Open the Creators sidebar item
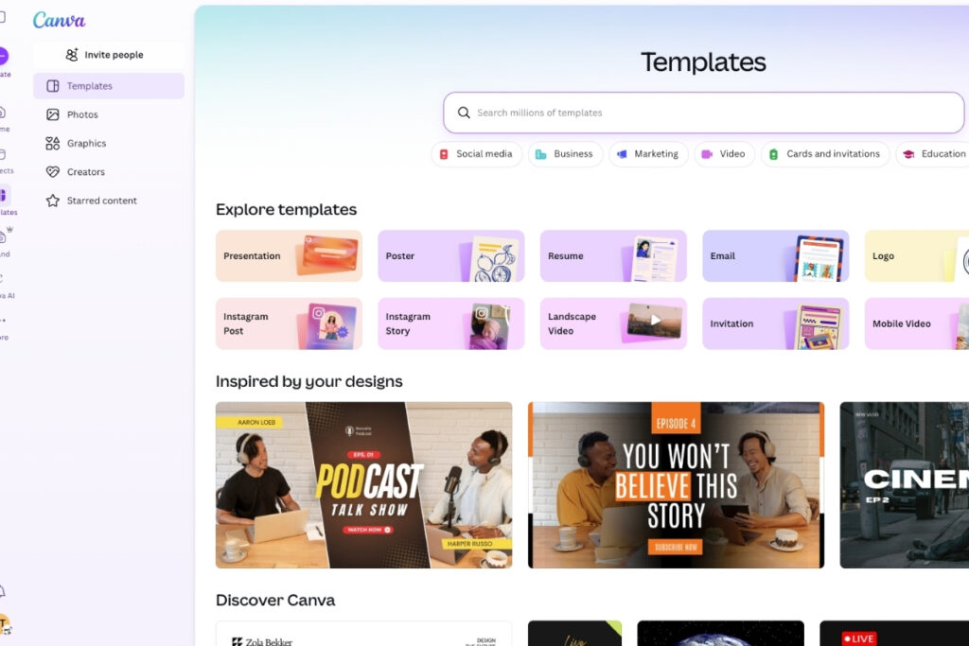 click(109, 172)
